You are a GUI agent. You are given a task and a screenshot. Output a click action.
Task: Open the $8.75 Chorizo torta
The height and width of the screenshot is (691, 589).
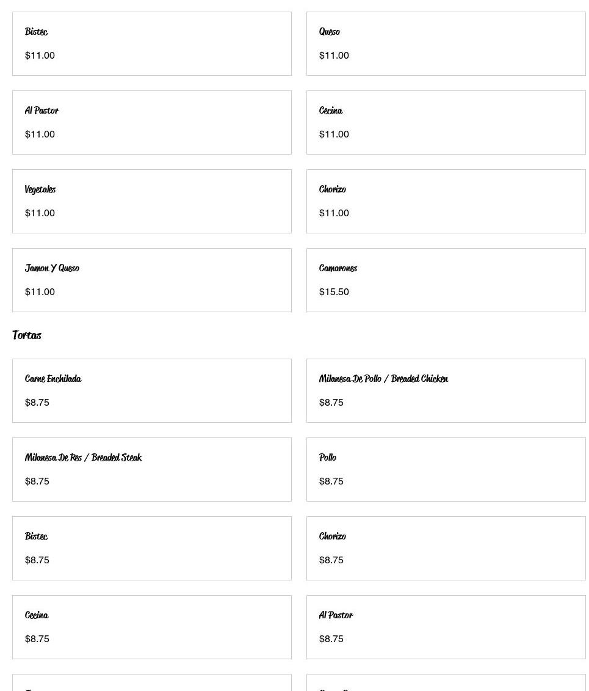[446, 548]
